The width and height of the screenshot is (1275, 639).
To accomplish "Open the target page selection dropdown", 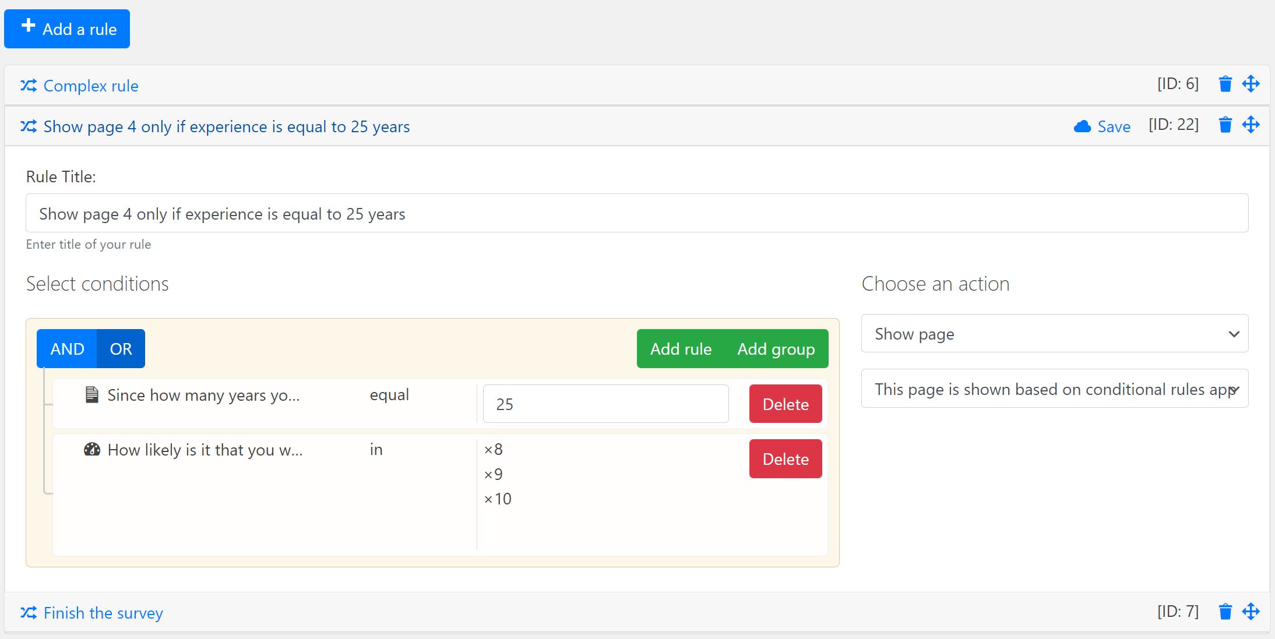I will tap(1054, 389).
